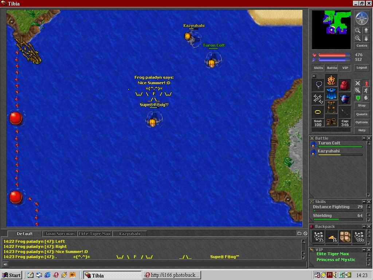Click the arrow ammunition slot
This screenshot has width=373, height=280.
tap(345, 112)
